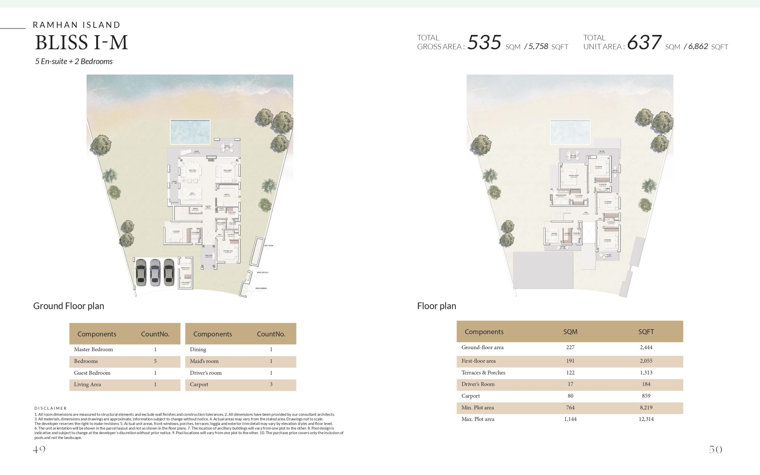Click the SQFT column header in area table
760x475 pixels.
[646, 332]
